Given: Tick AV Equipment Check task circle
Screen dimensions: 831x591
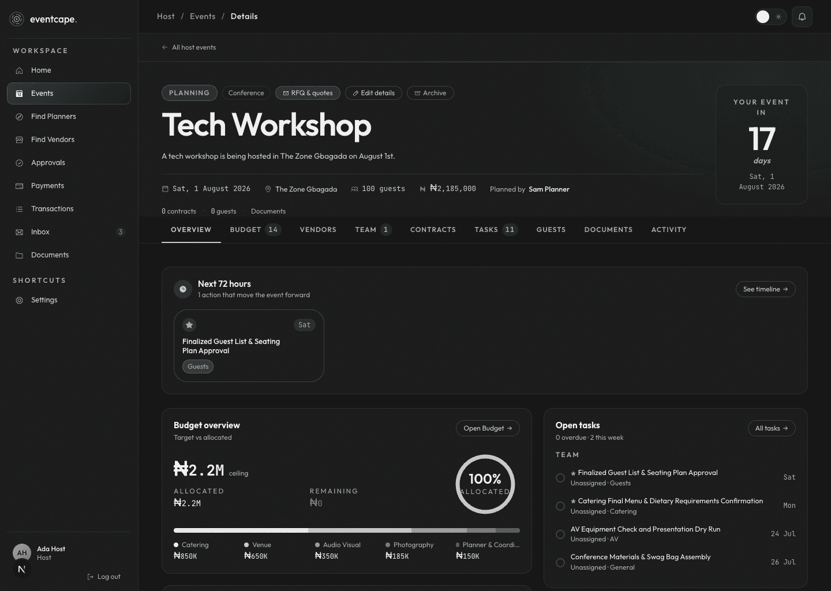Looking at the screenshot, I should (560, 534).
